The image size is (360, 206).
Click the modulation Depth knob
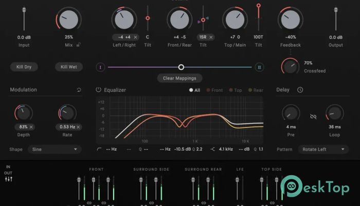pos(24,113)
